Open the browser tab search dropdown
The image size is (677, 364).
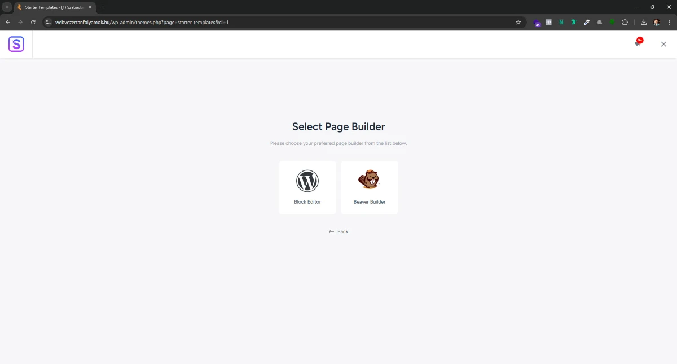click(x=7, y=7)
